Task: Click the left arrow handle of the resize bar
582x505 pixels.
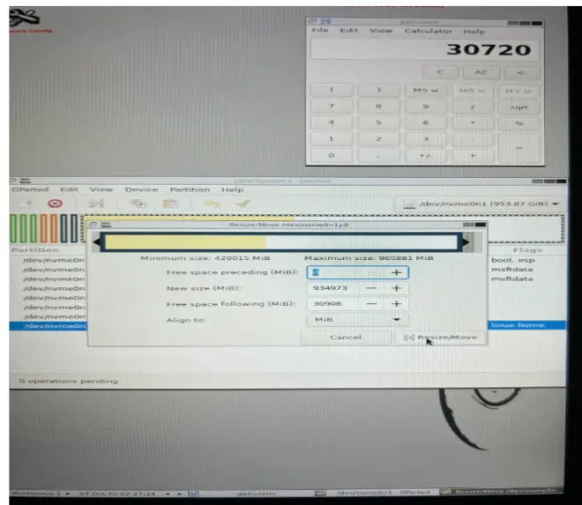Action: click(x=96, y=242)
